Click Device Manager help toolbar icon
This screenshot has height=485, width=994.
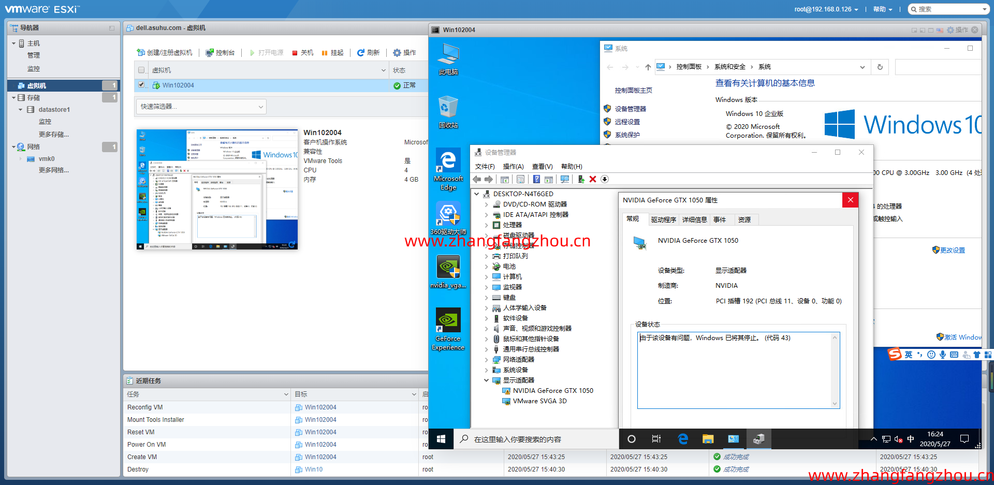coord(536,179)
